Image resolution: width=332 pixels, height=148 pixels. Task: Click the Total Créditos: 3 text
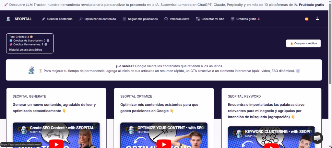coord(19,37)
